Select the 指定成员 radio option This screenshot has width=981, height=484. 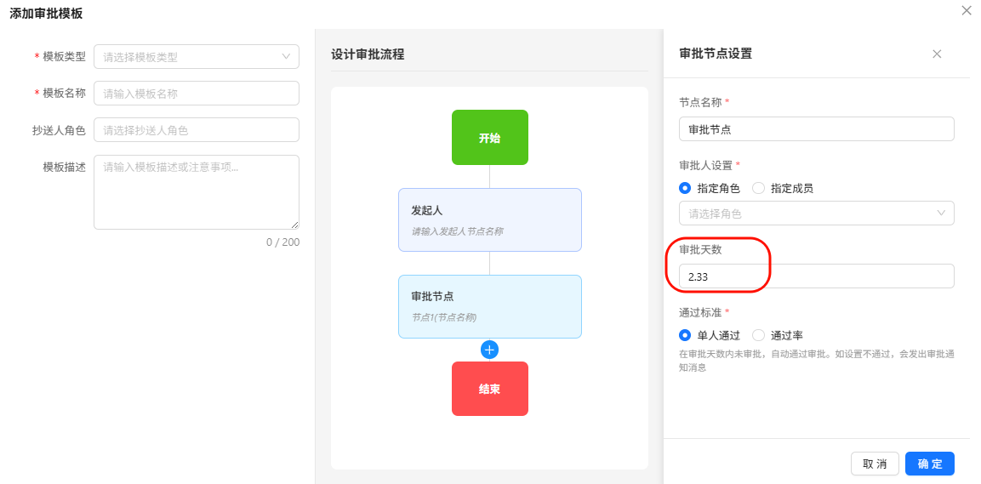click(x=758, y=188)
